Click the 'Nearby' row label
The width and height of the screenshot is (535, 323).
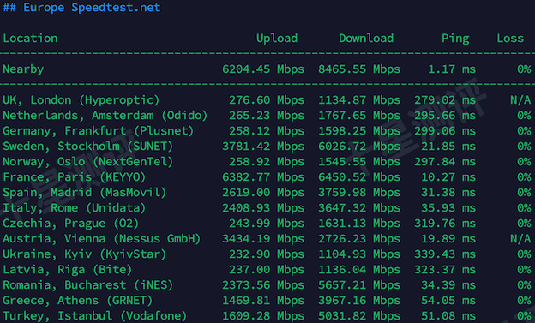[x=23, y=69]
